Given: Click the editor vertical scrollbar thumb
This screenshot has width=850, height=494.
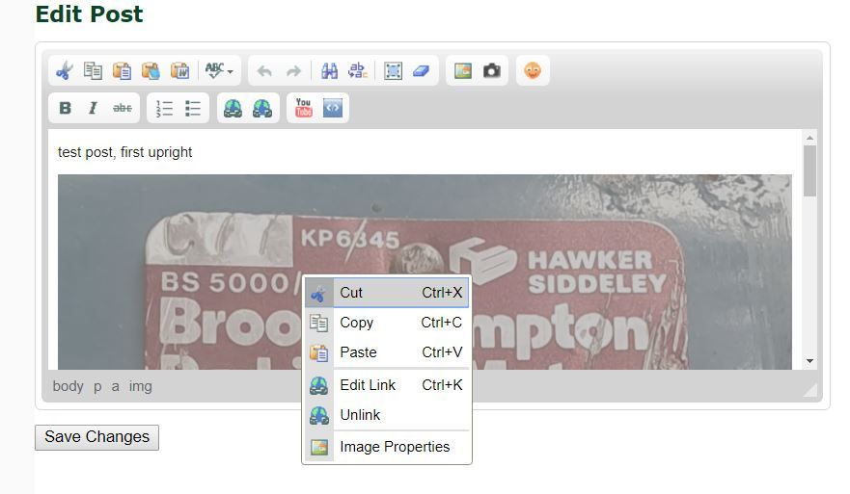Looking at the screenshot, I should pos(809,171).
